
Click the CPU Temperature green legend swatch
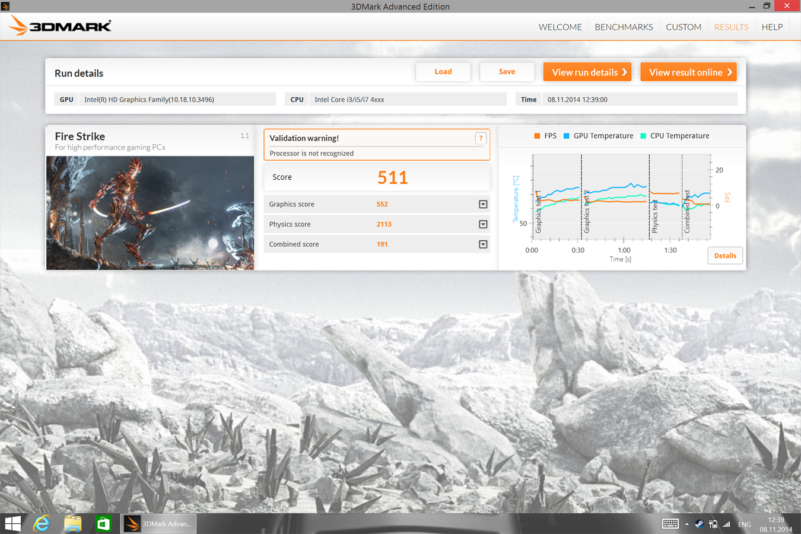coord(643,136)
